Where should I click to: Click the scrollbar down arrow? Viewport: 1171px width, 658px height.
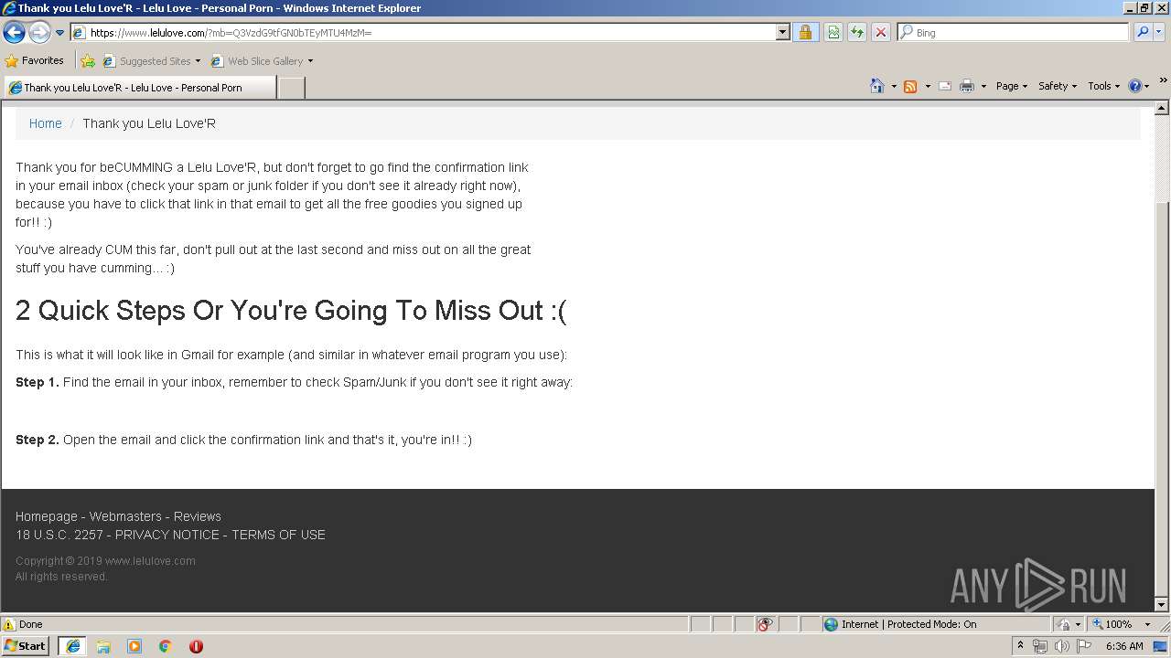(x=1162, y=604)
